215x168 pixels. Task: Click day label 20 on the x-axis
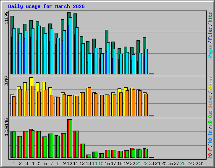132,163
